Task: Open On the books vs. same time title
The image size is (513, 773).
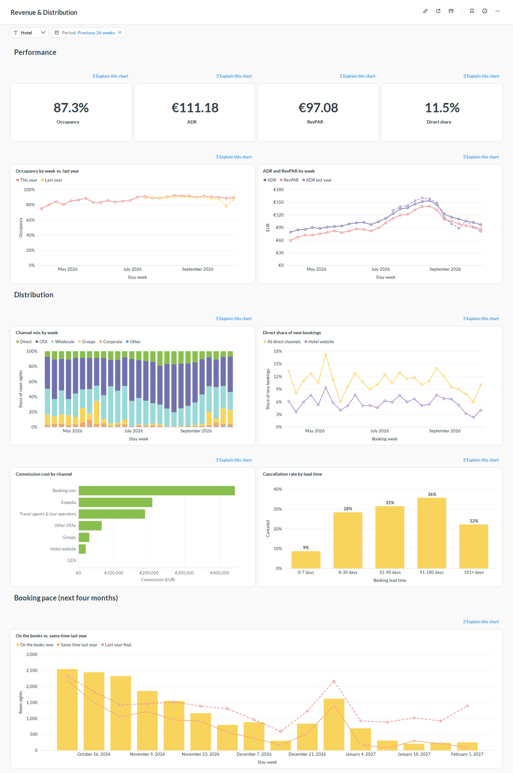Action: (51, 636)
